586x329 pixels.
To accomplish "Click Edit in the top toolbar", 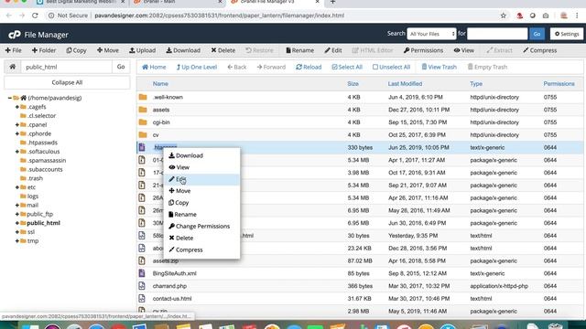I will coord(333,50).
